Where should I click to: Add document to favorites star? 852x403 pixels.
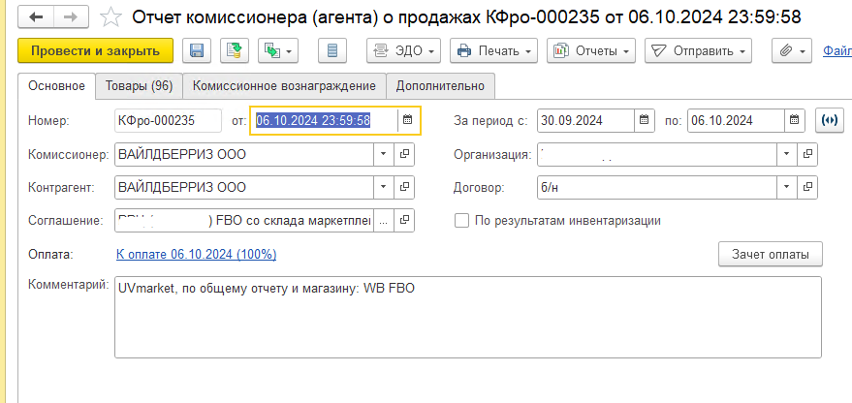tap(111, 17)
